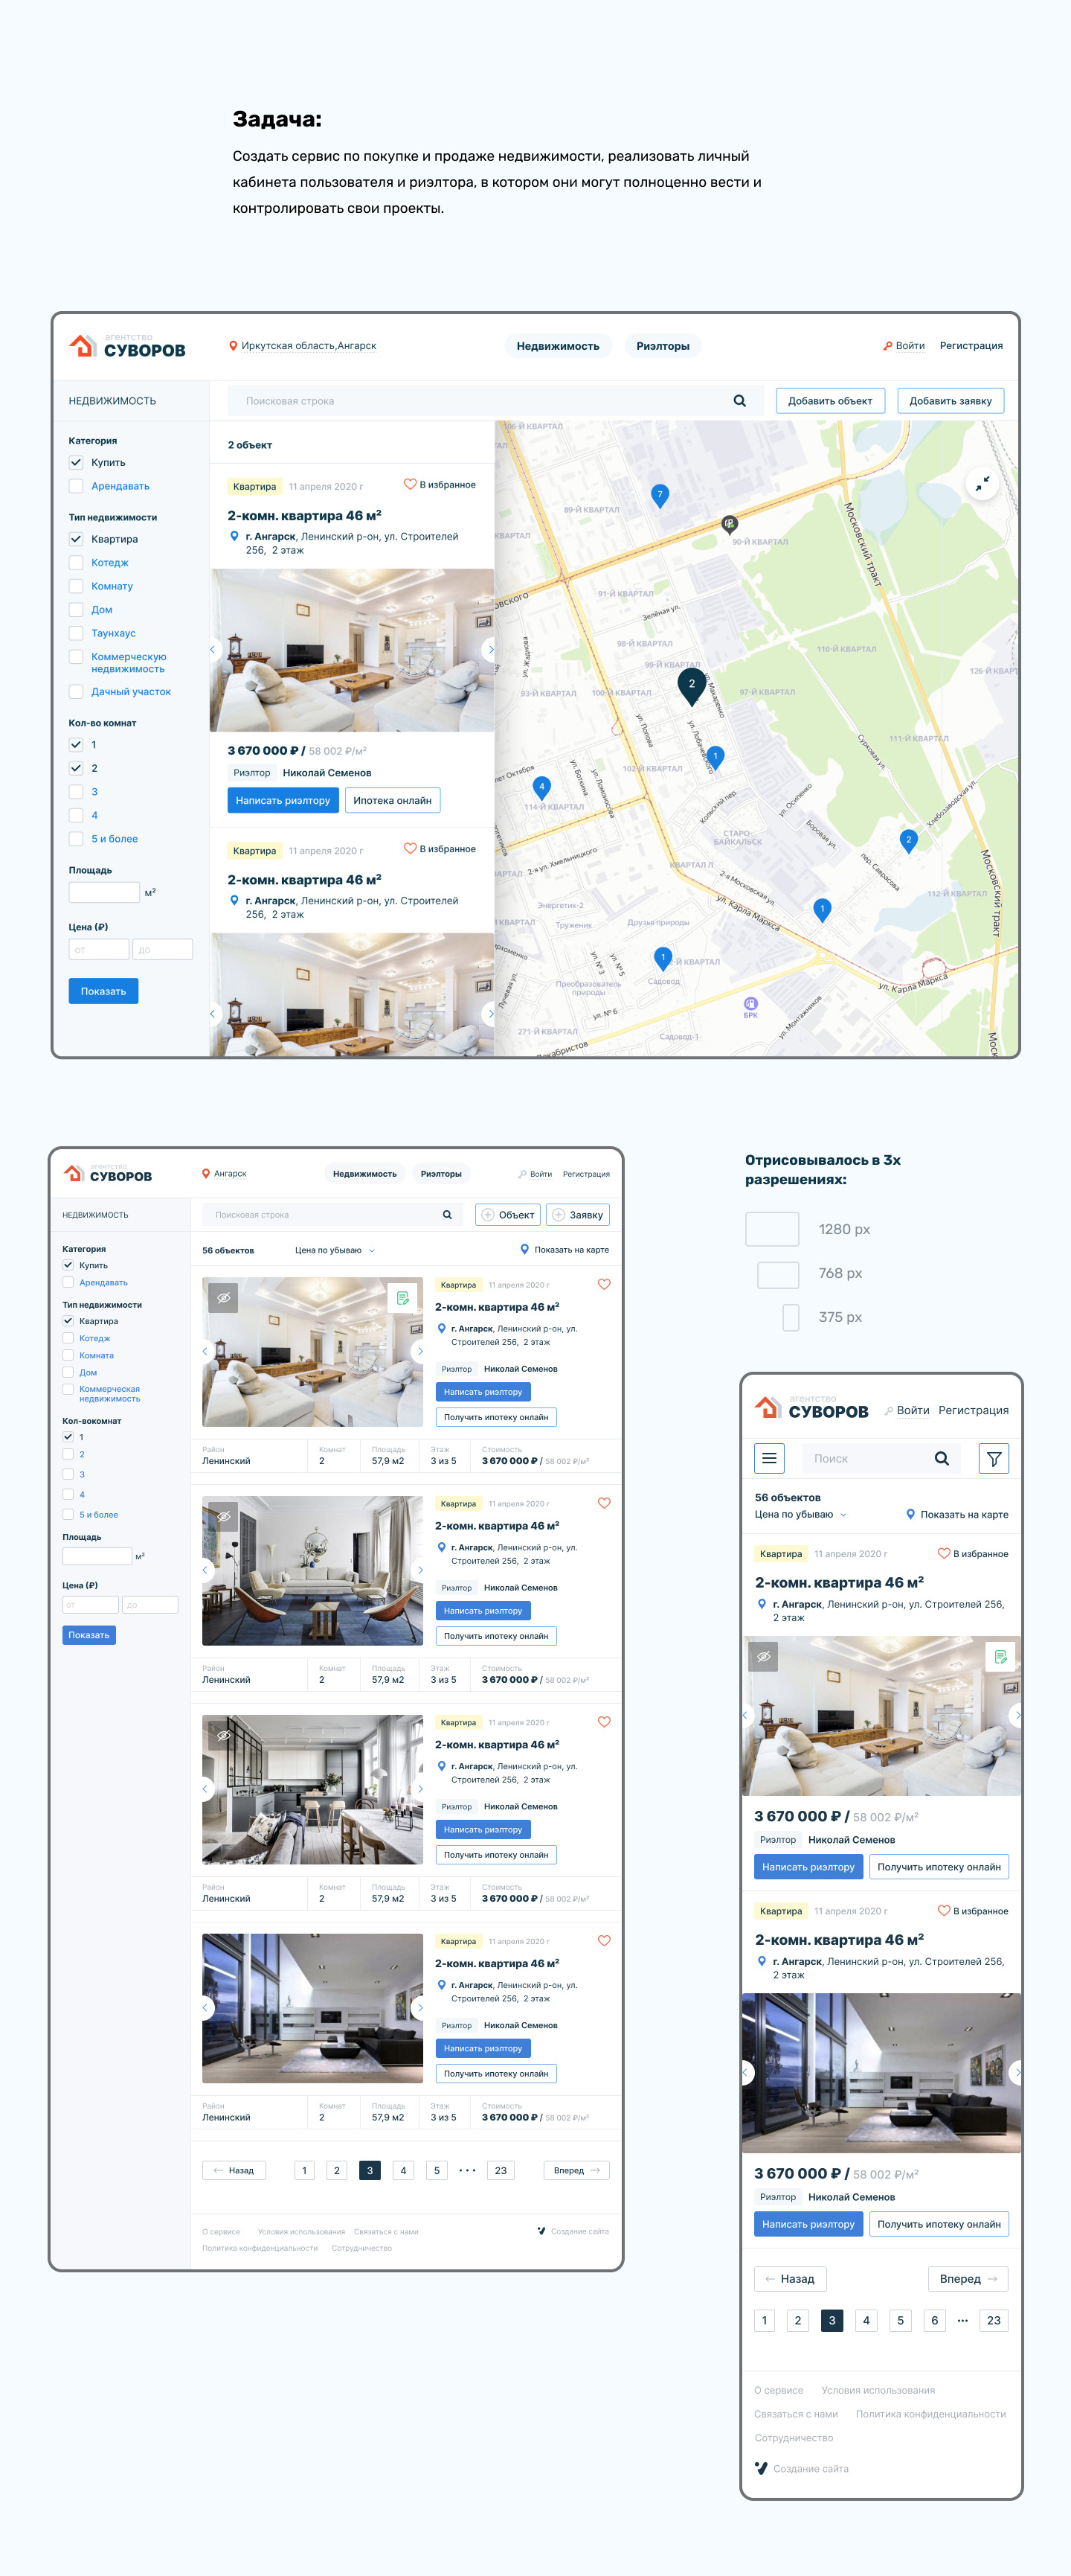Open Риэлторы tab in the tablet mockup
1071x2576 pixels.
pyautogui.click(x=440, y=1174)
